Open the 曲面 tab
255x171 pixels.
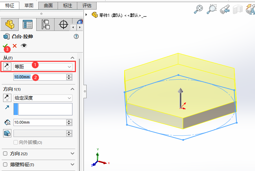48,5
